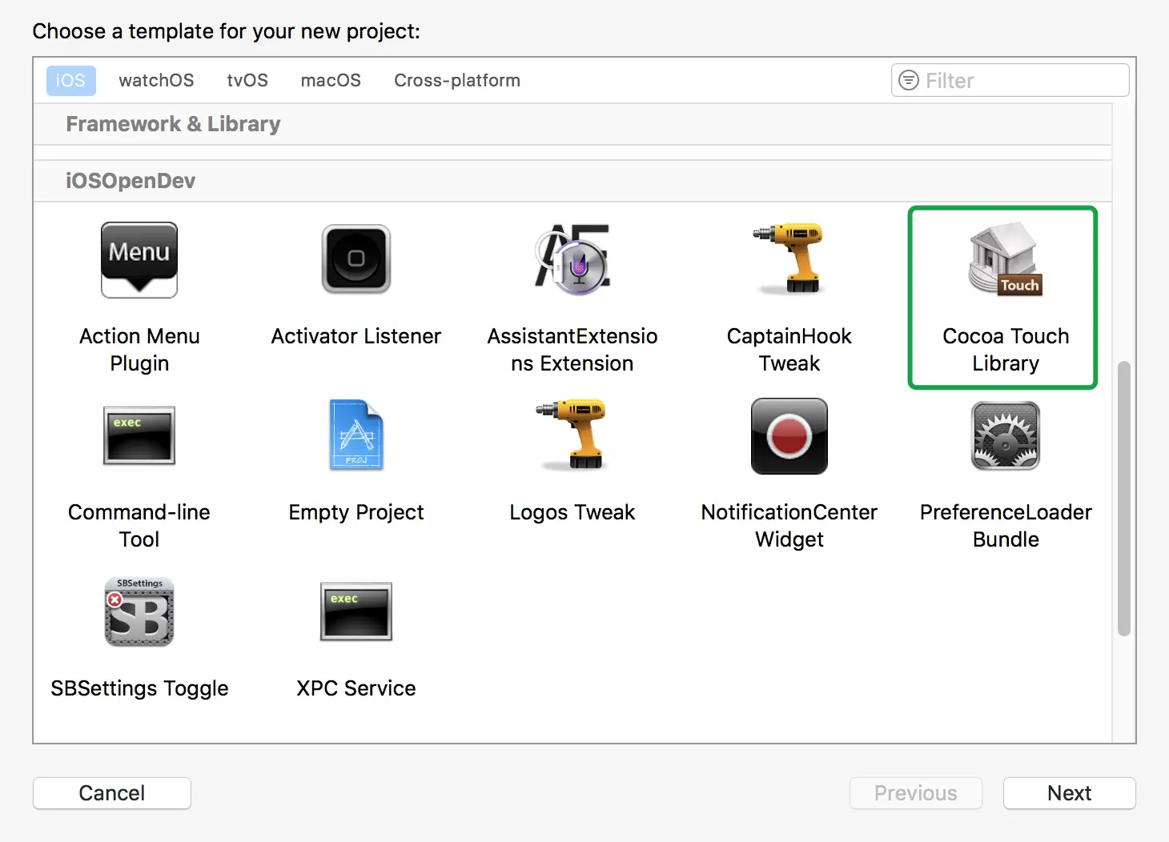This screenshot has height=842, width=1169.
Task: Cancel the new project dialog
Action: tap(112, 793)
